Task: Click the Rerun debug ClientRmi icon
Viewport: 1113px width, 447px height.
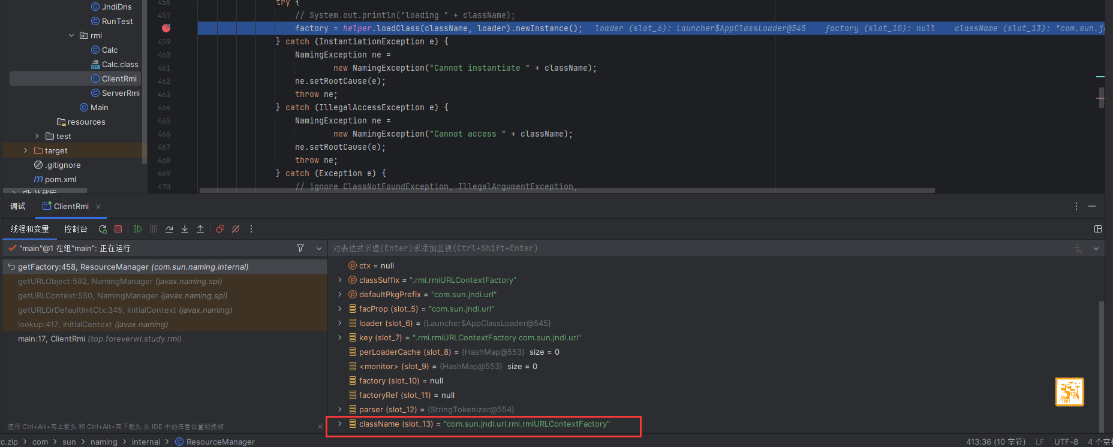Action: pos(103,229)
